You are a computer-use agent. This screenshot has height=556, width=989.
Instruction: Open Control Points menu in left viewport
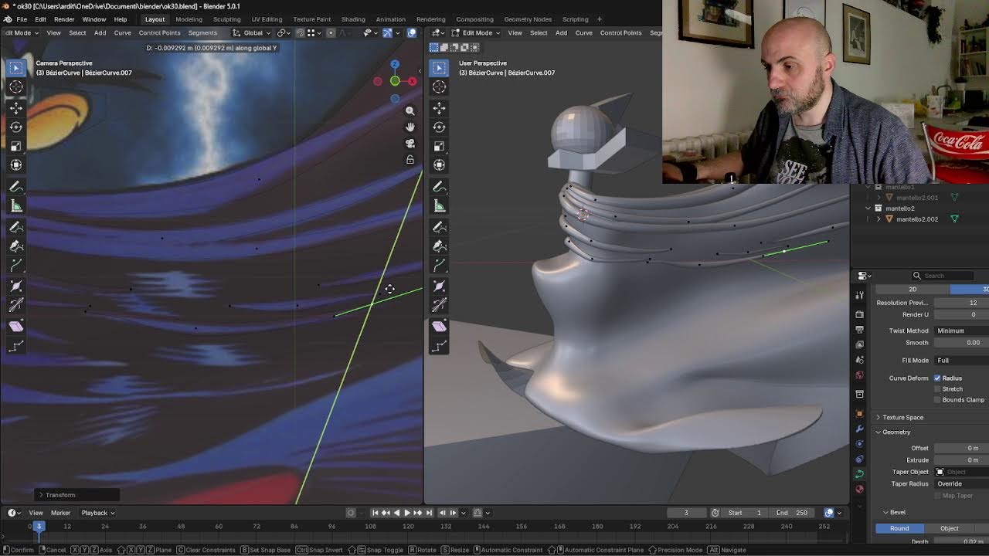tap(159, 32)
